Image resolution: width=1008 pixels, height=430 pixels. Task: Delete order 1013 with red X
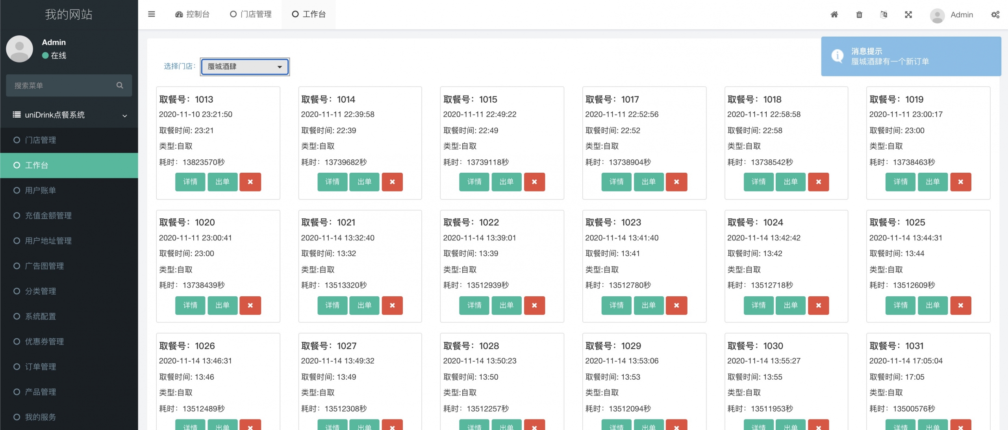tap(250, 182)
